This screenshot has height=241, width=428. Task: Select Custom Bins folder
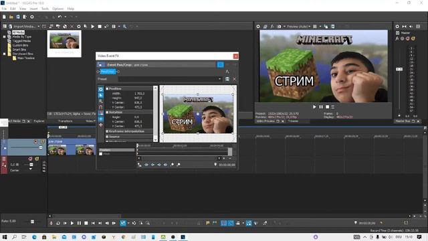point(20,46)
